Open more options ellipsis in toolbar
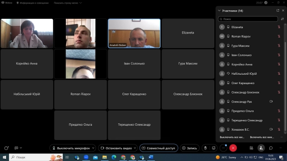The width and height of the screenshot is (287, 161). coord(223,148)
